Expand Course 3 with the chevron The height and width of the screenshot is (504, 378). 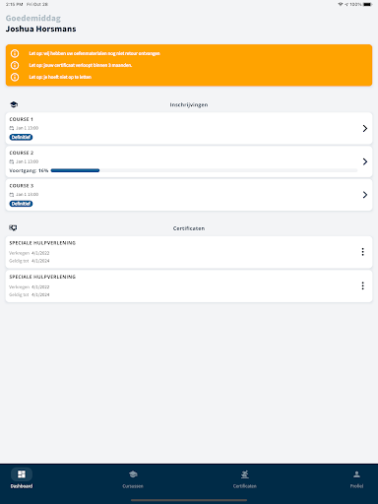pyautogui.click(x=365, y=195)
